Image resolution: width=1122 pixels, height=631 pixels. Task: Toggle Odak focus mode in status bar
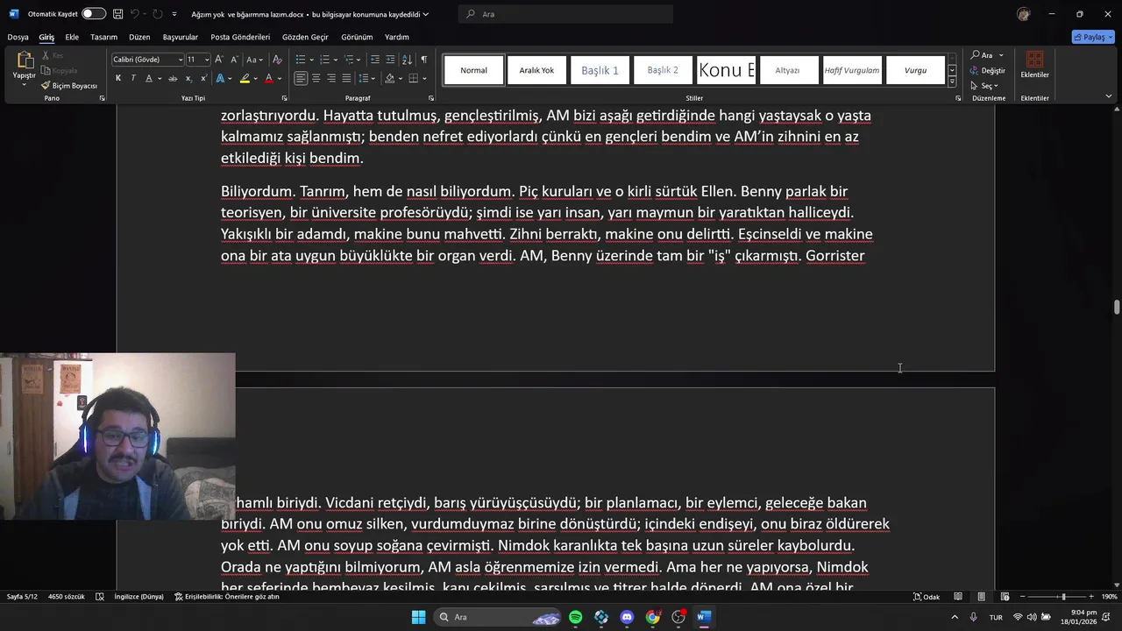(927, 597)
